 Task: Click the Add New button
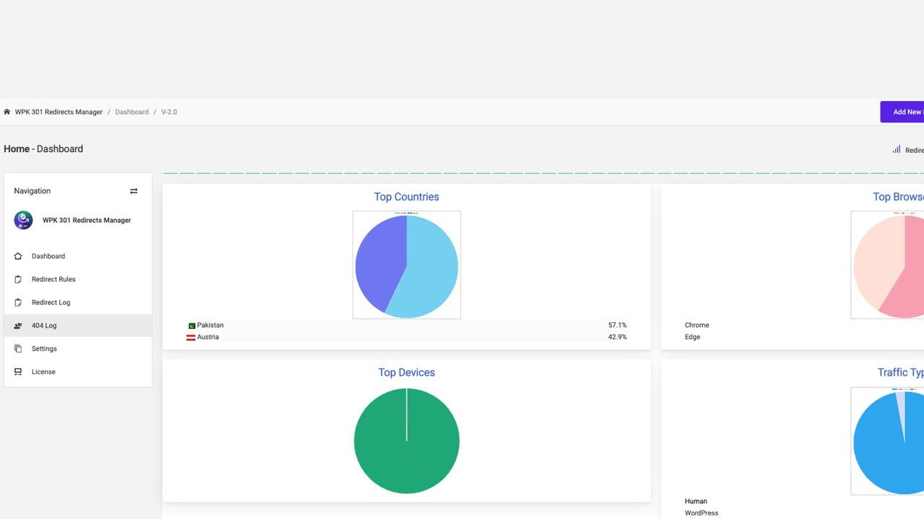coord(902,112)
